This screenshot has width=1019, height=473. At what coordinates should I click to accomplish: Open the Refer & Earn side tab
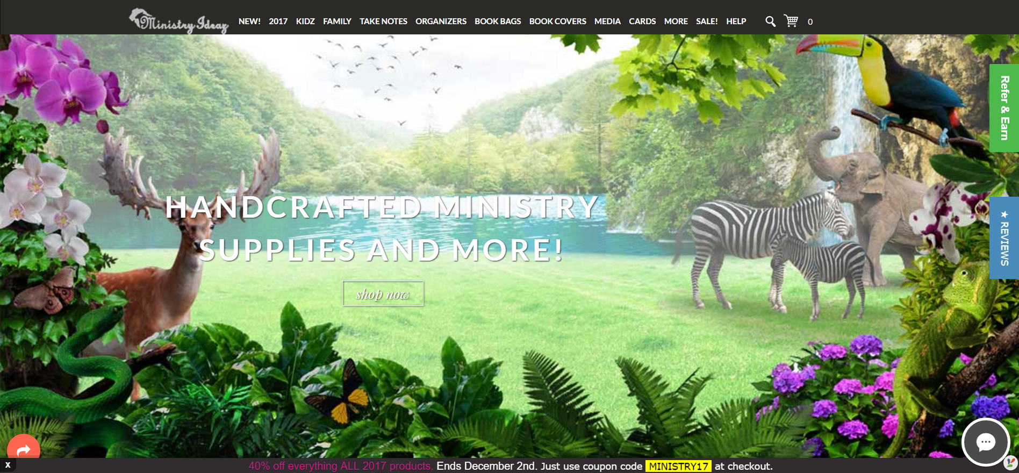pos(1004,108)
